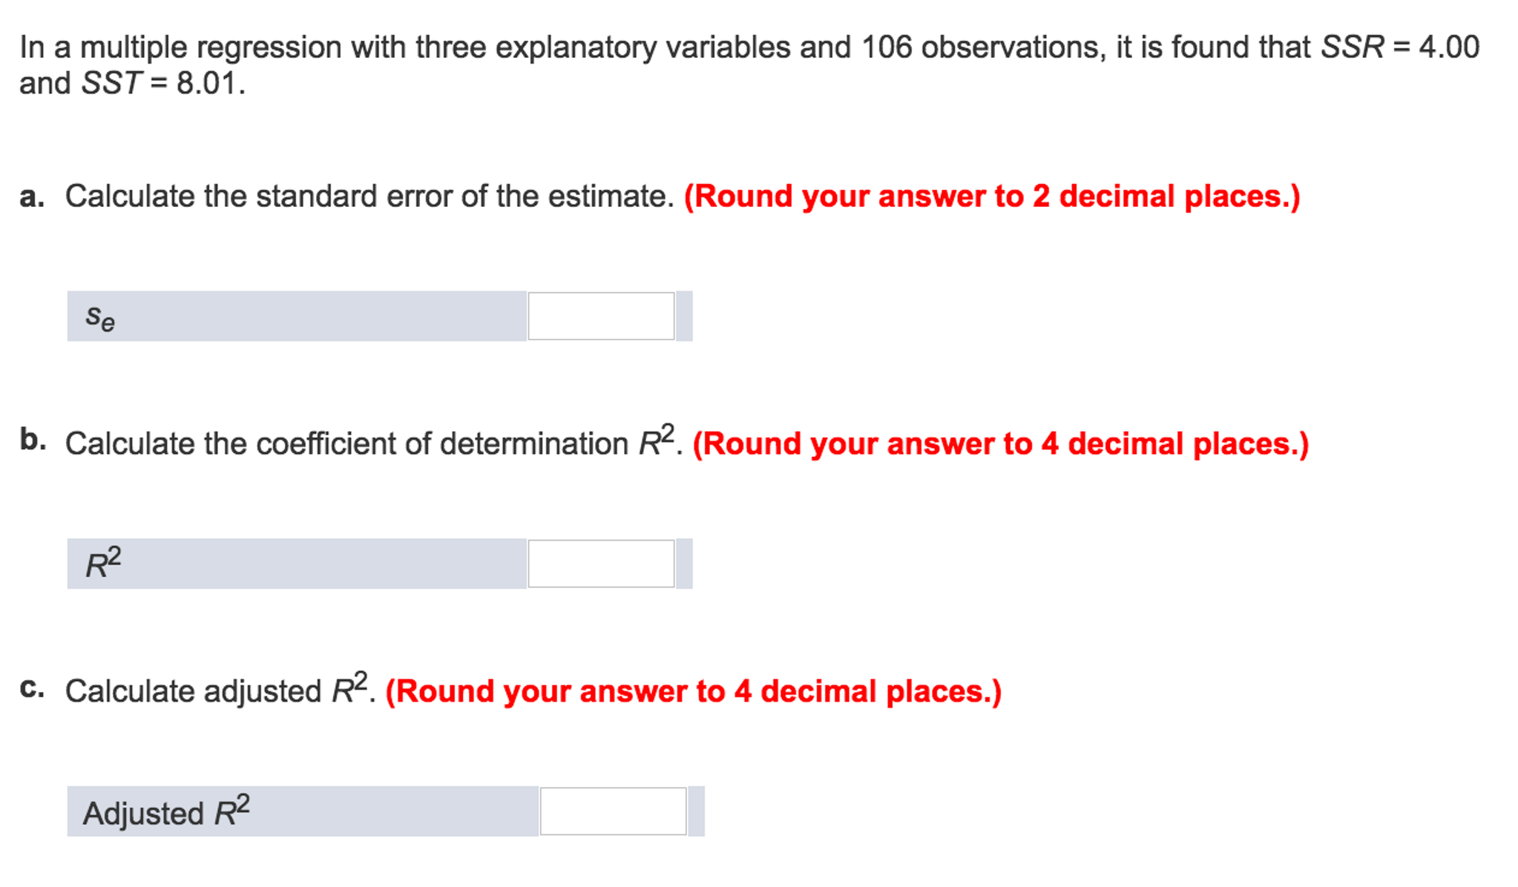The height and width of the screenshot is (887, 1518).
Task: Select the Adjusted R² answer input field
Action: pyautogui.click(x=613, y=811)
